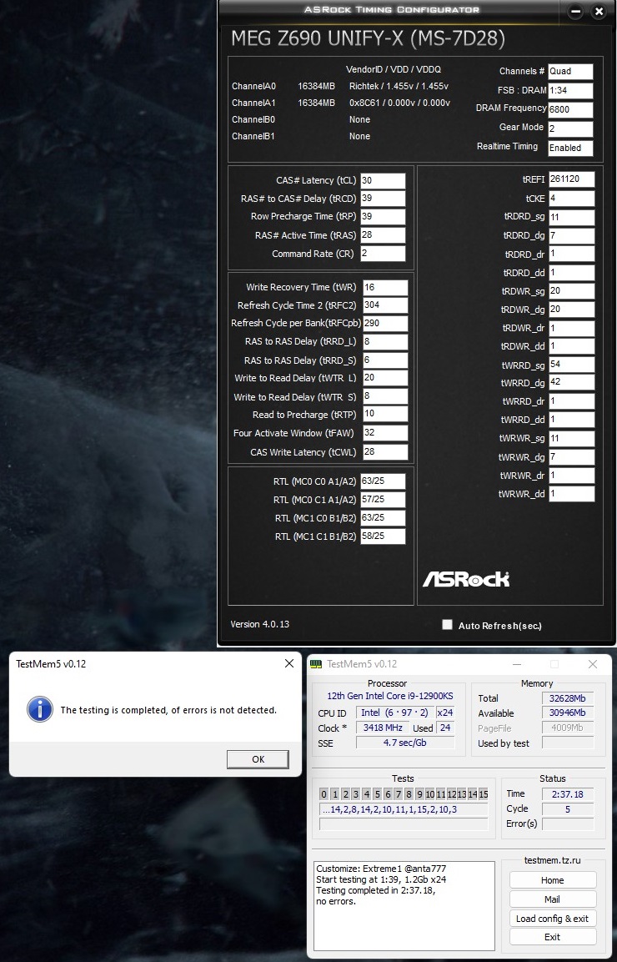Click the Version 4.0.13 label
The height and width of the screenshot is (962, 617).
(x=259, y=624)
